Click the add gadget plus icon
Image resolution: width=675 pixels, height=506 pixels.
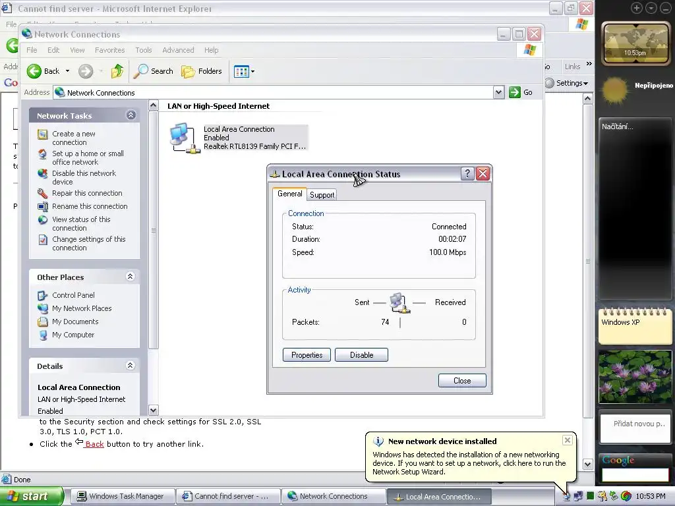coord(637,8)
